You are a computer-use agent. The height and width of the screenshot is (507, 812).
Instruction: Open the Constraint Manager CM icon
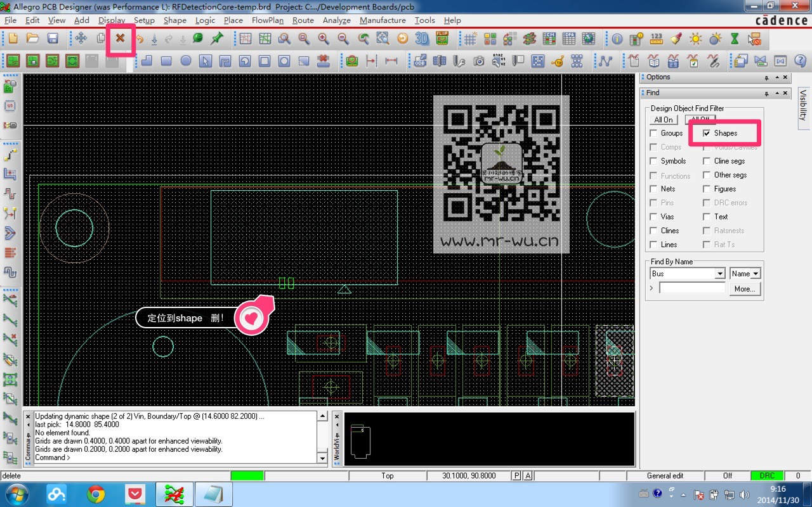tap(549, 39)
